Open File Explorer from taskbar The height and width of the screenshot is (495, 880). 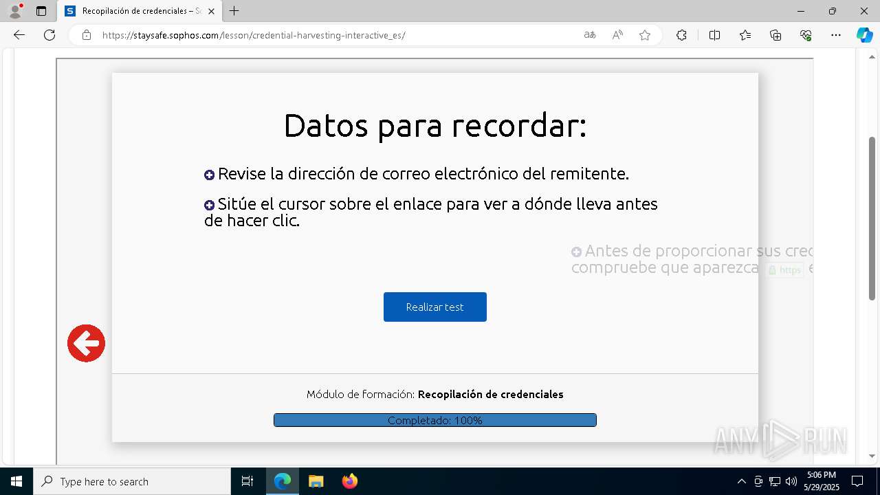(316, 481)
